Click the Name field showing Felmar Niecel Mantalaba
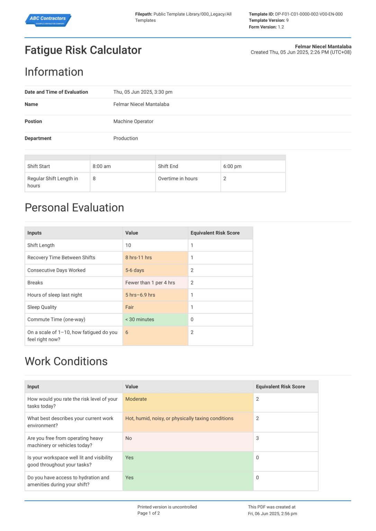This screenshot has height=531, width=376. pos(141,104)
